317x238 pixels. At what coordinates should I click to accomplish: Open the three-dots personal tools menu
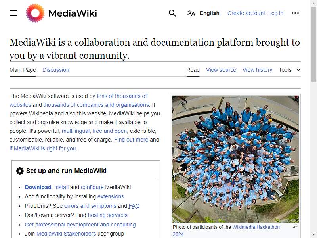295,13
